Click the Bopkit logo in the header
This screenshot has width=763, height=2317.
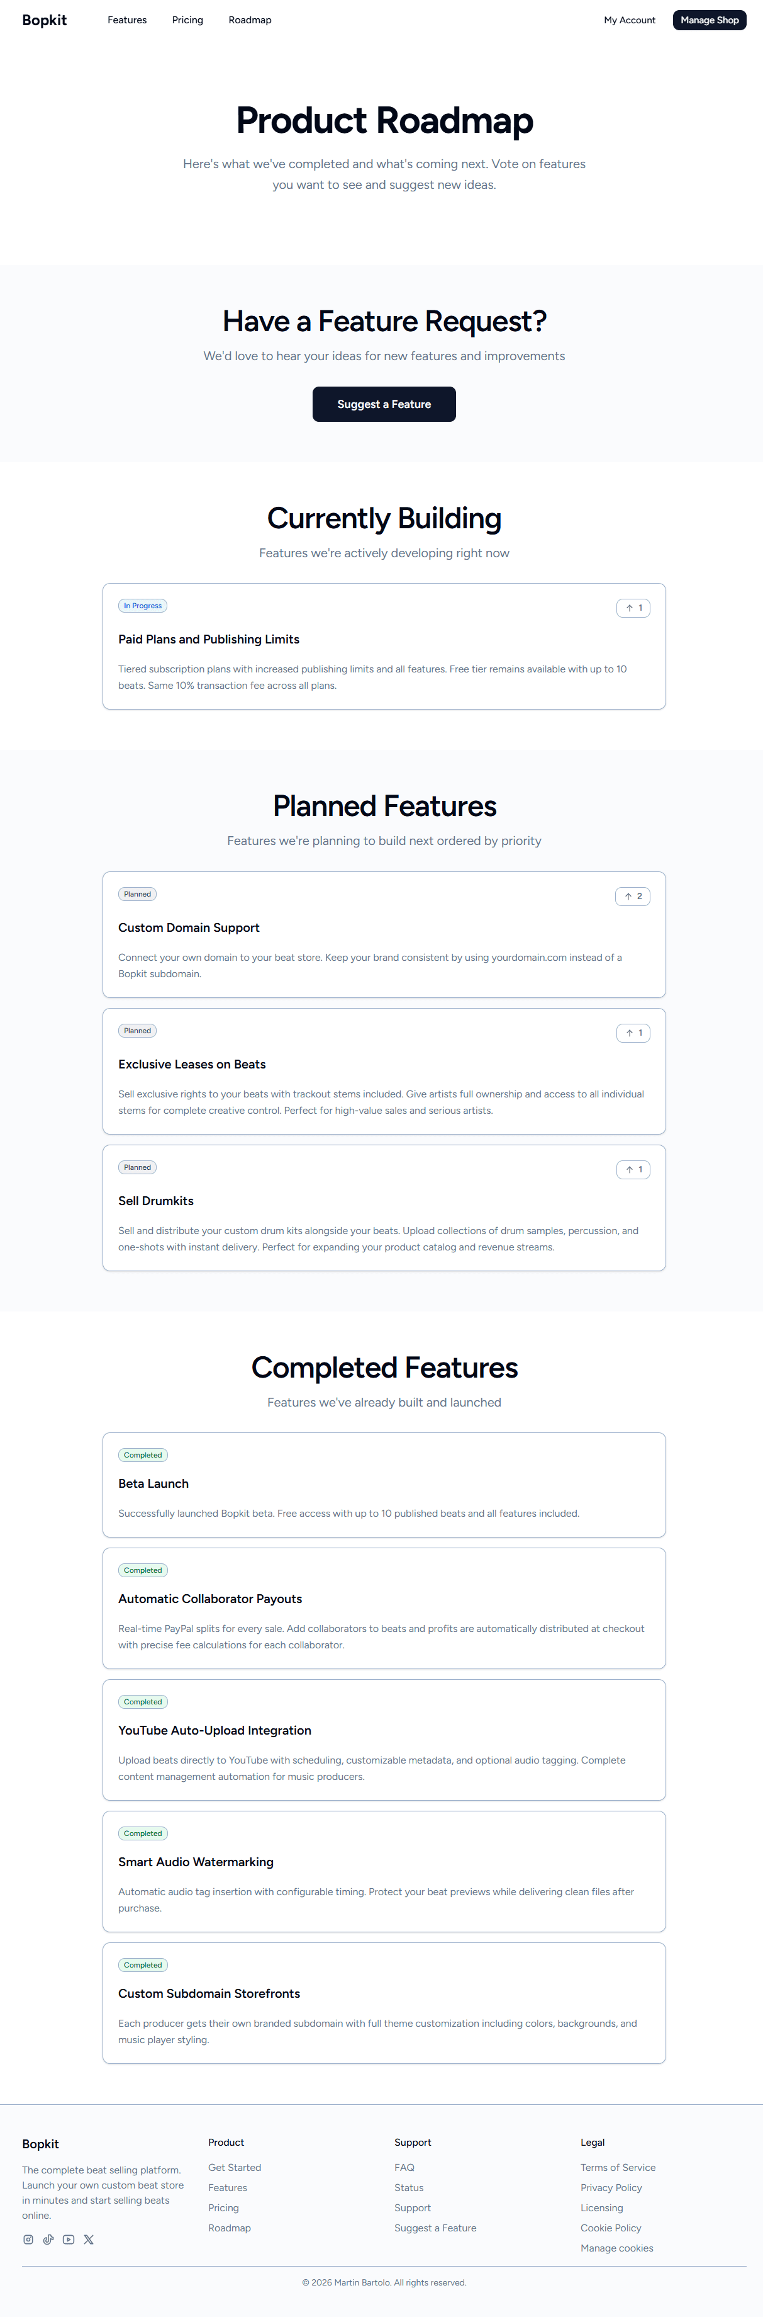pos(44,20)
